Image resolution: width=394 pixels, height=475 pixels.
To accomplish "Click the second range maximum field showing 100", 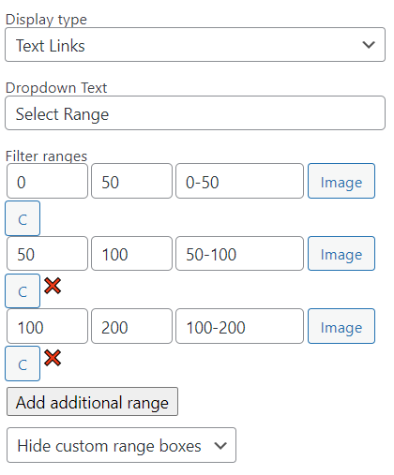I will pos(131,253).
